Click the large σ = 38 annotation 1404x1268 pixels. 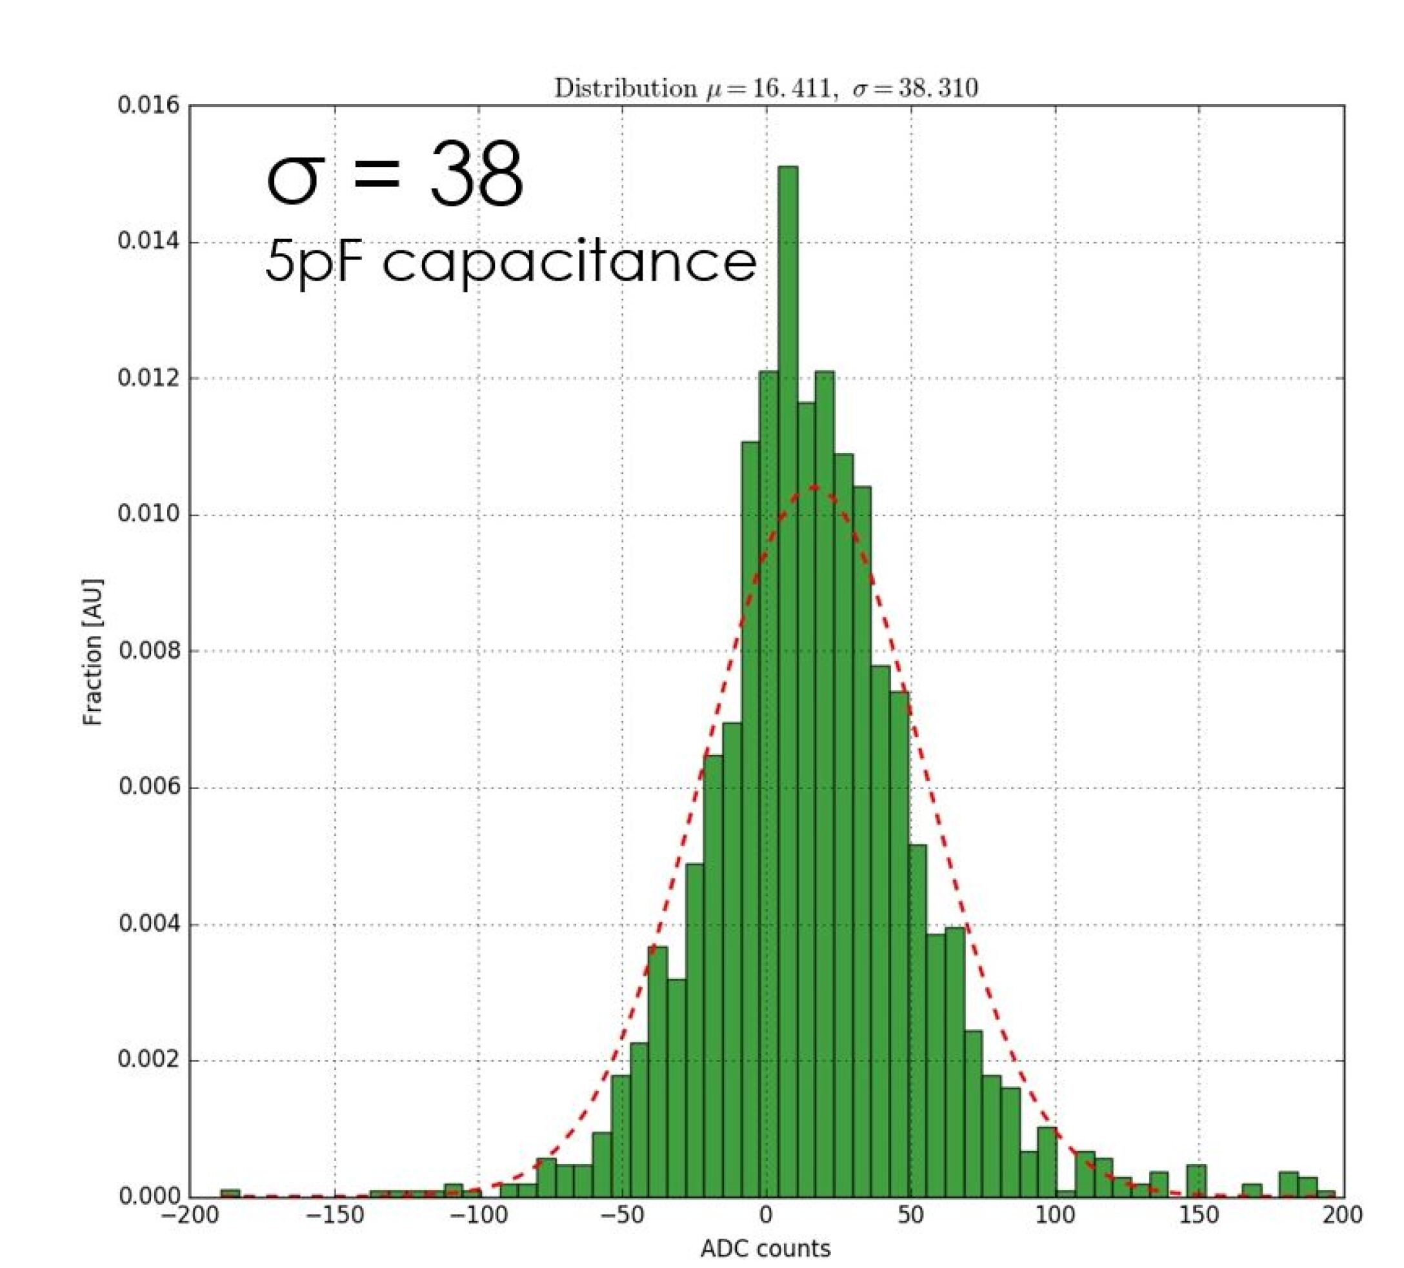pyautogui.click(x=394, y=173)
